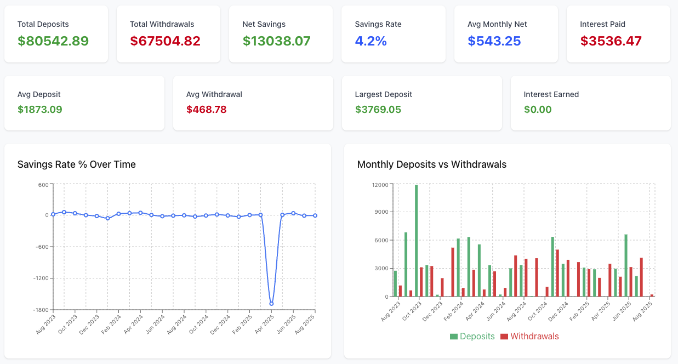The height and width of the screenshot is (364, 678).
Task: Select the Avg Monthly Net card
Action: click(x=505, y=33)
